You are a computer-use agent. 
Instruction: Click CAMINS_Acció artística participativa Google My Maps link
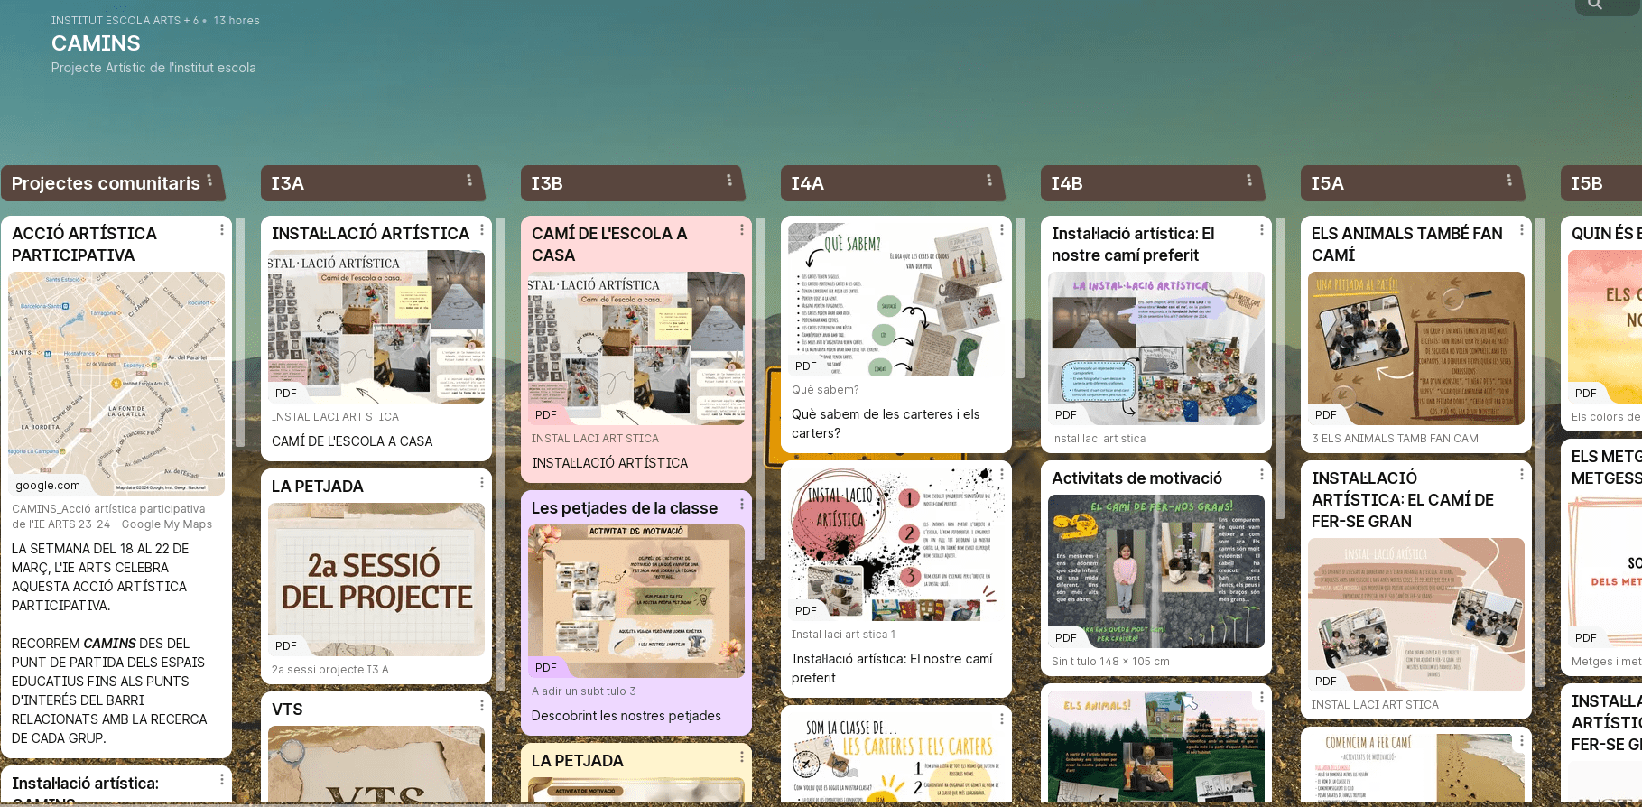112,516
